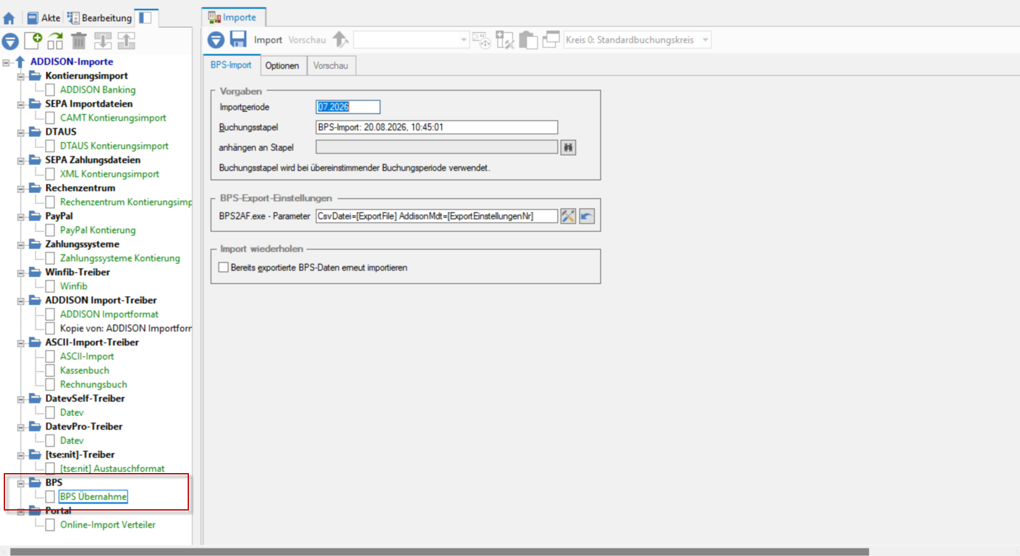Go to the Home icon

[x=9, y=18]
